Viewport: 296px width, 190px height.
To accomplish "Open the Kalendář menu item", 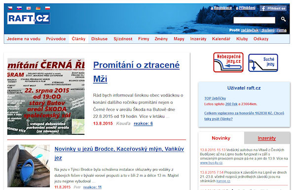I will (221, 39).
